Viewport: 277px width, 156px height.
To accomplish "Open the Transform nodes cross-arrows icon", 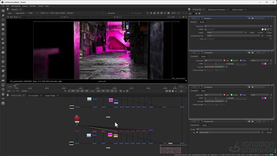I will (x=3, y=48).
